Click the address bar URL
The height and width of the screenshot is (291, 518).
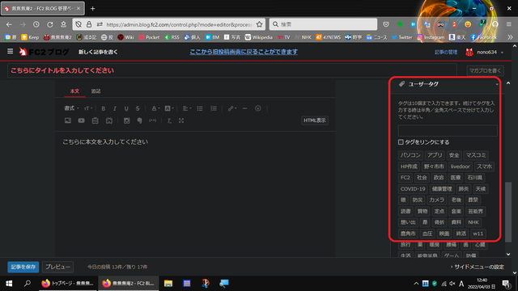179,24
